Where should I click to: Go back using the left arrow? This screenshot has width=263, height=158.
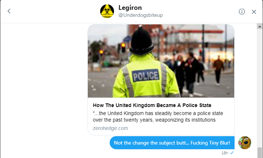[9, 11]
